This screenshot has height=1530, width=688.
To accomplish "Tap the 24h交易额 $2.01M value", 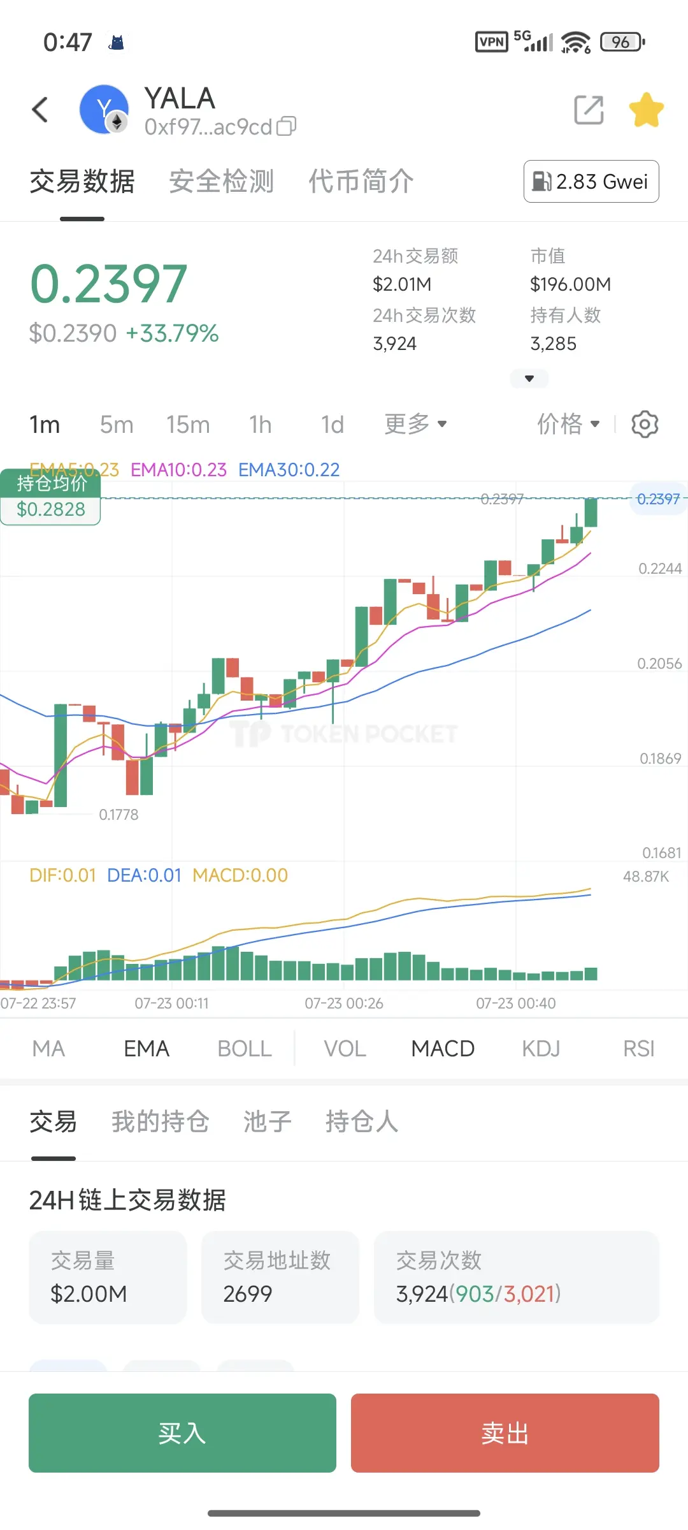I will click(x=402, y=284).
